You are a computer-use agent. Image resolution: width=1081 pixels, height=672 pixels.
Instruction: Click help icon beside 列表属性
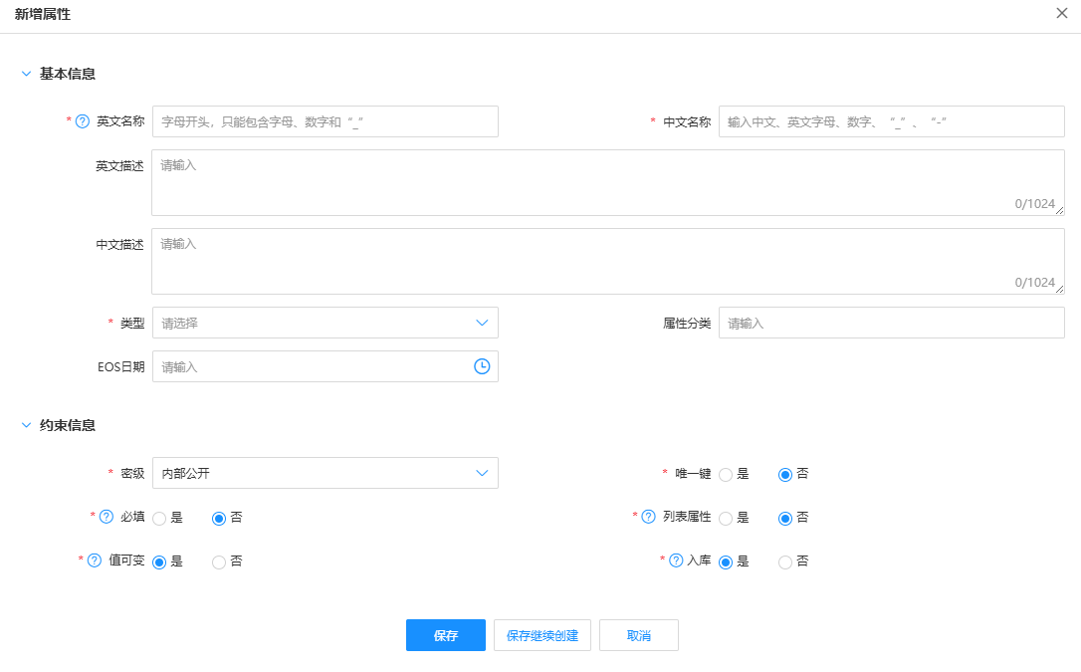(x=648, y=517)
